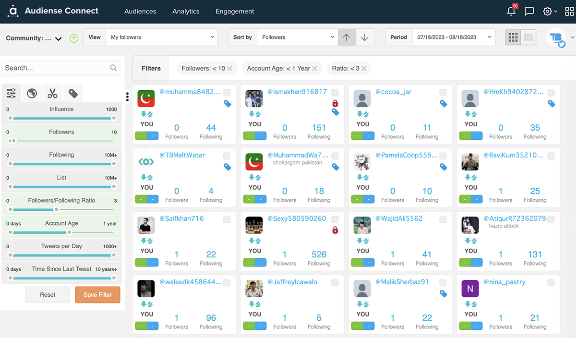Select the @muhamma8482 card checkbox
The image size is (576, 338).
click(227, 92)
